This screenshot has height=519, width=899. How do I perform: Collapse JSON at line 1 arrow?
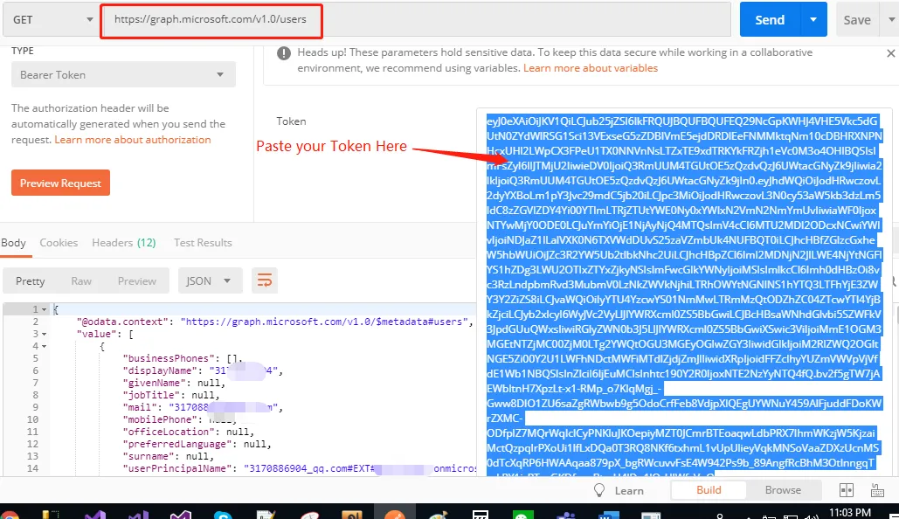click(45, 309)
